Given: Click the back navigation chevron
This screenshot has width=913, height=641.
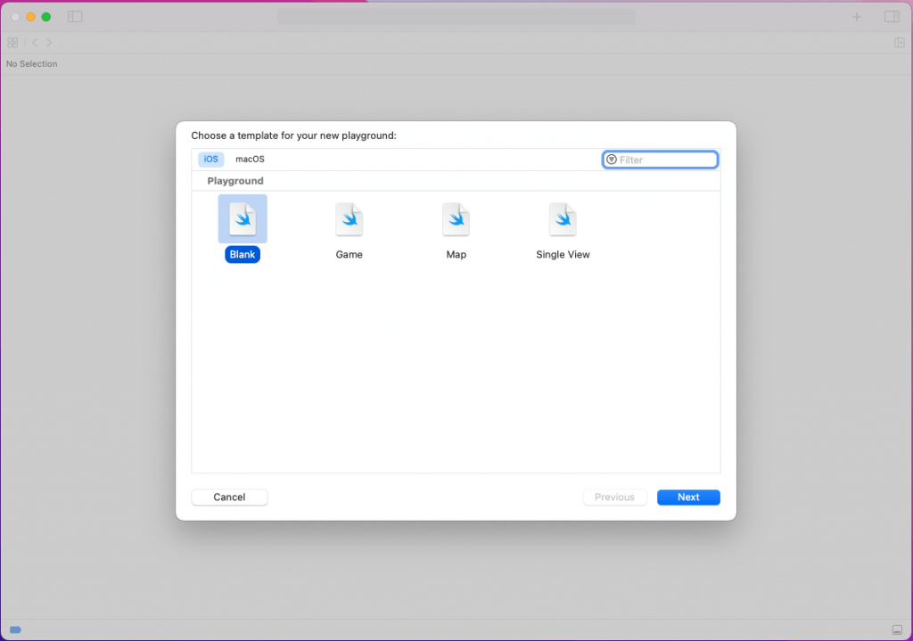Looking at the screenshot, I should (x=34, y=42).
